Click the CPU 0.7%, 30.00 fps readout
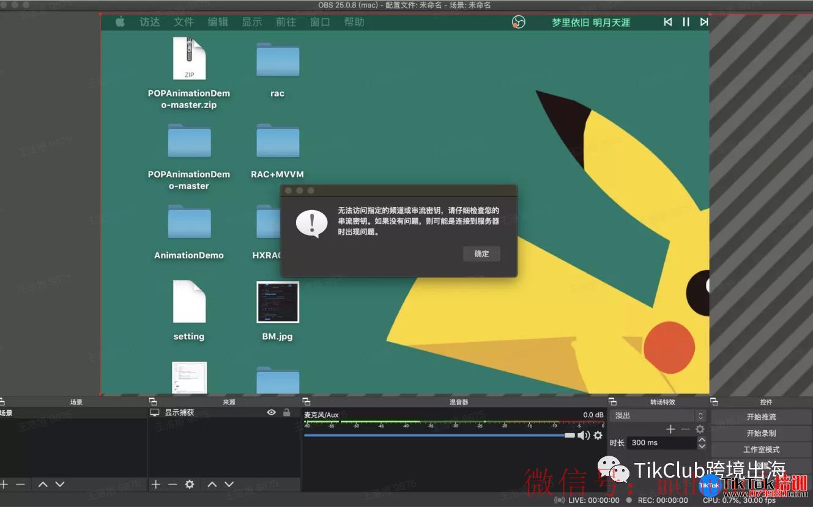Viewport: 813px width, 507px height. pos(739,500)
